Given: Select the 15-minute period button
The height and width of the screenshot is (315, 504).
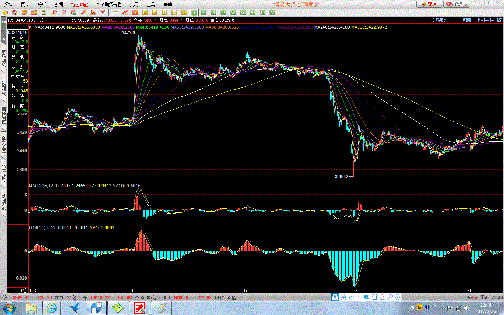Looking at the screenshot, I should coord(223,13).
